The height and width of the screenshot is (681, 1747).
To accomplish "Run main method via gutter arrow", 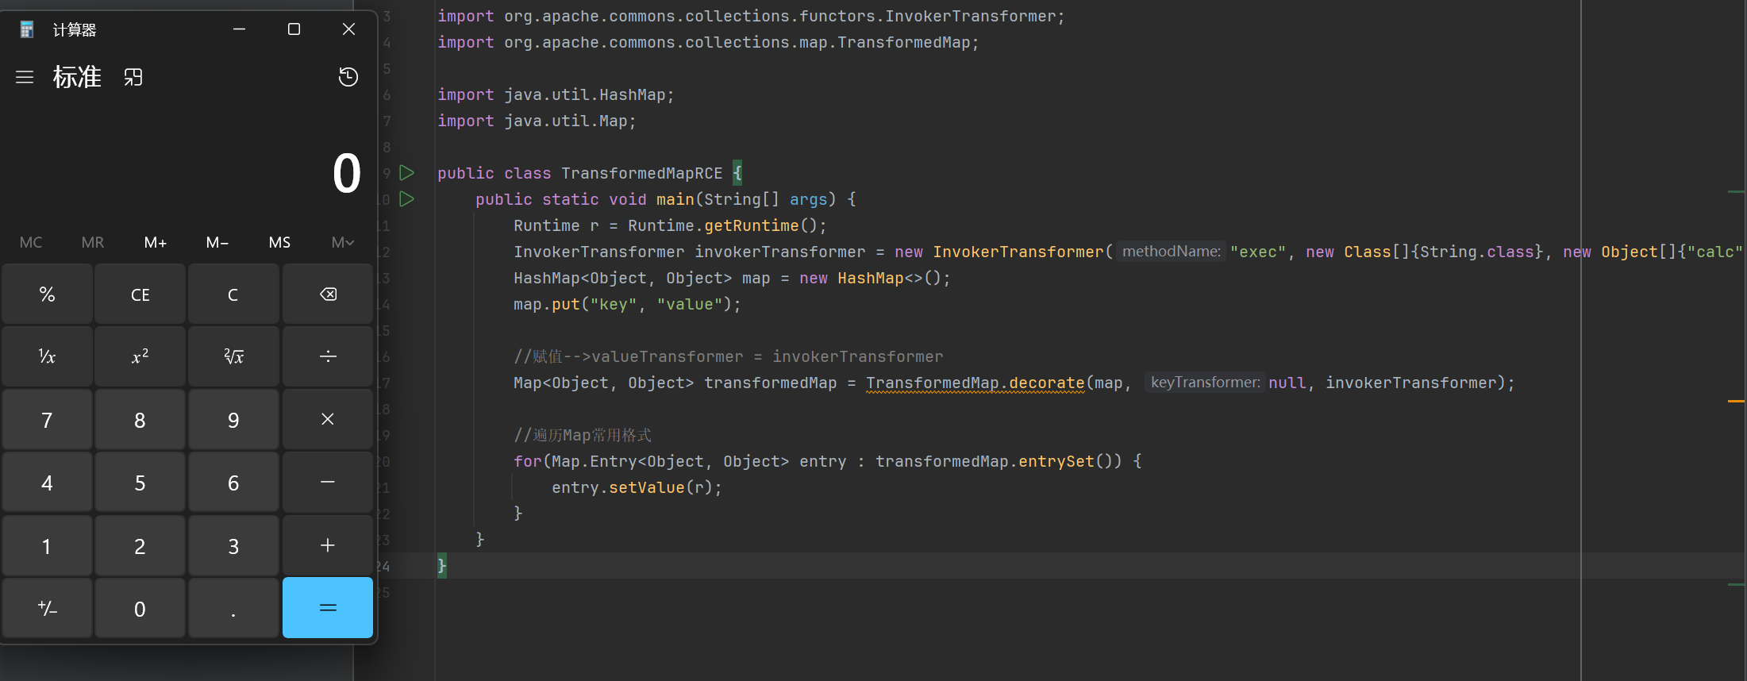I will click(406, 198).
